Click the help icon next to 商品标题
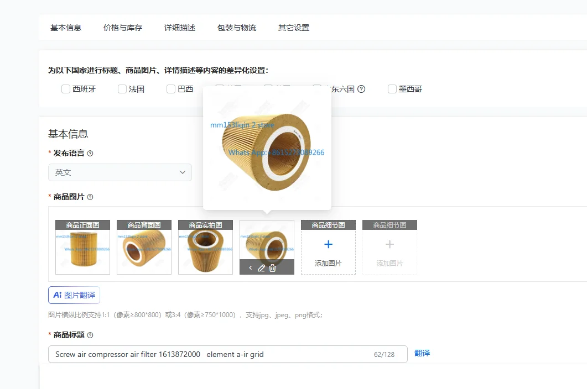Image resolution: width=587 pixels, height=389 pixels. tap(90, 335)
